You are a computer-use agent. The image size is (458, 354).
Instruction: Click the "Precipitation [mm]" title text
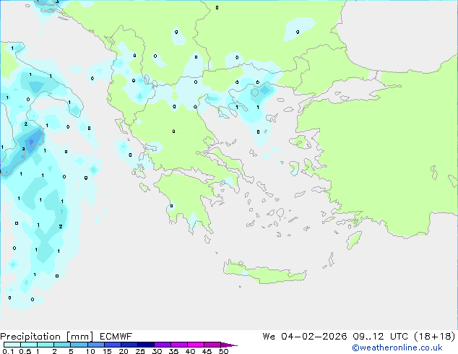pos(47,337)
